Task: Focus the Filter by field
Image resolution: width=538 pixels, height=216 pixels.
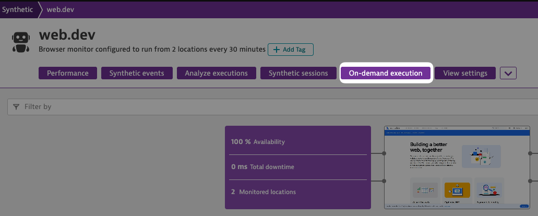Action: 272,107
